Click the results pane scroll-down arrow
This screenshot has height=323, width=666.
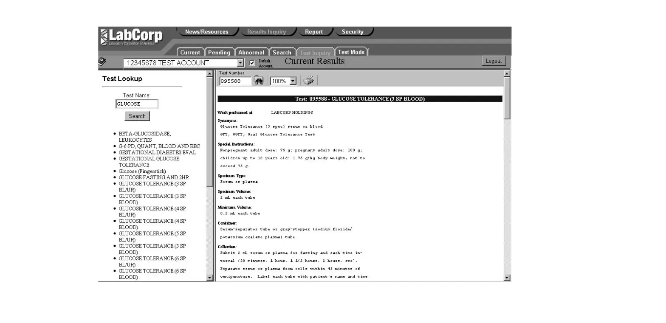click(x=506, y=278)
